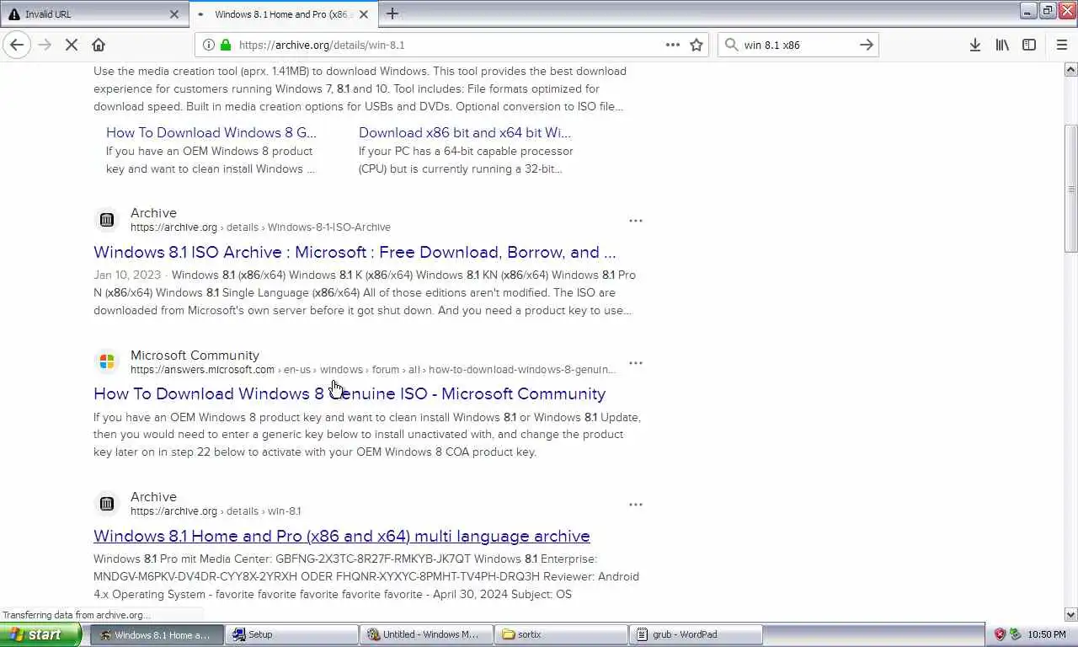Click the magnifier icon in the search box
The height and width of the screenshot is (647, 1078).
(731, 45)
